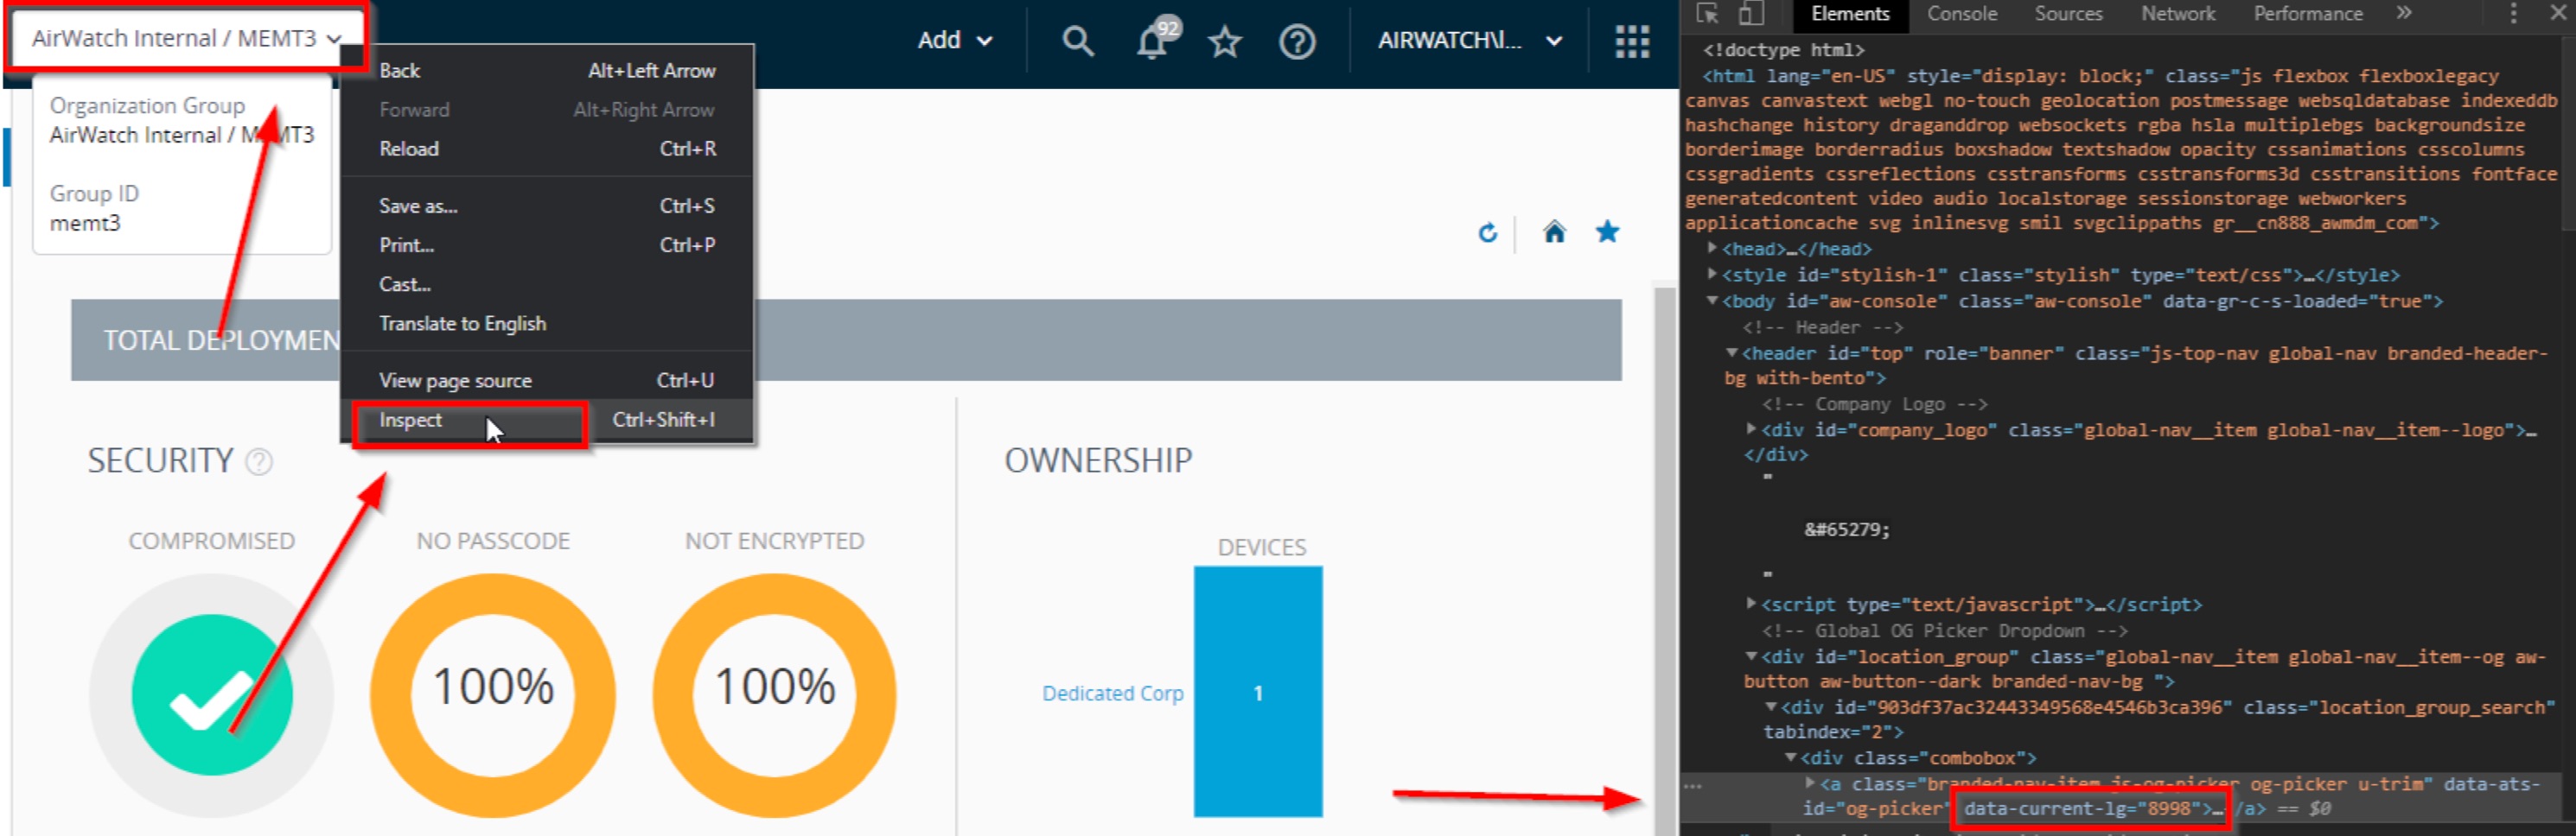The image size is (2576, 836).
Task: Expand the head element in DOM tree
Action: click(x=1712, y=249)
